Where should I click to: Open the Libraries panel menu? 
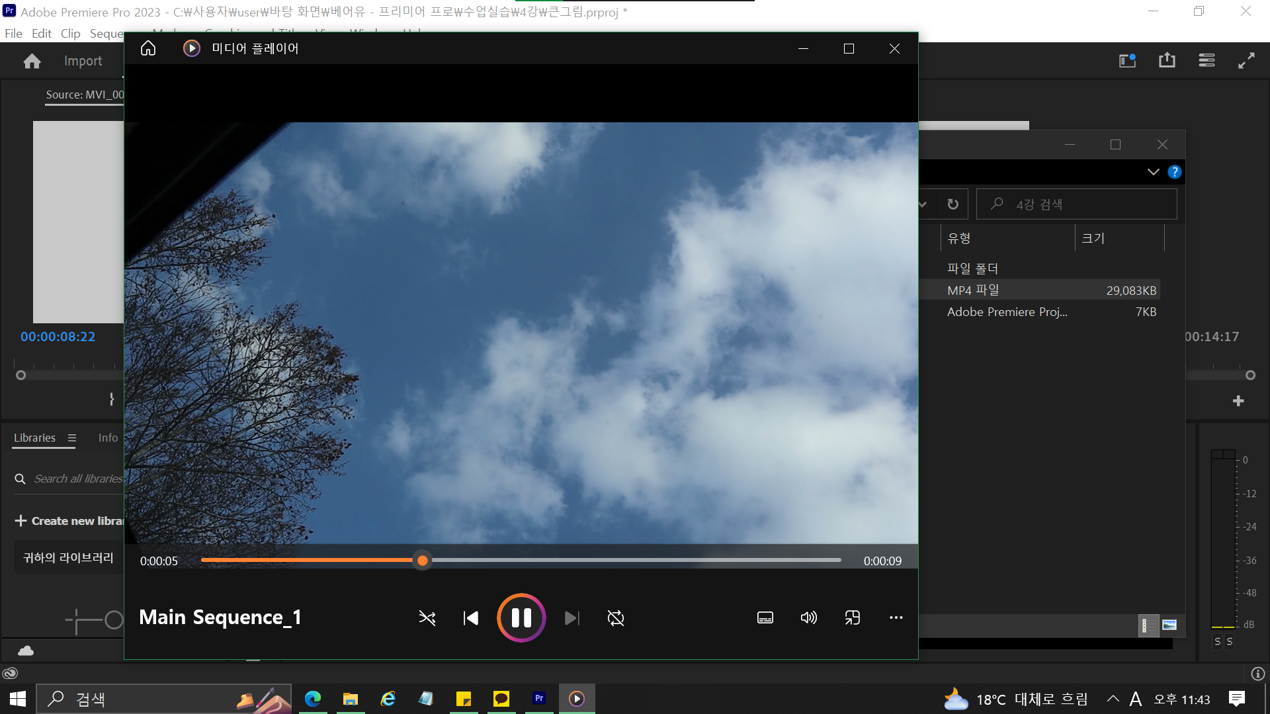(x=72, y=438)
